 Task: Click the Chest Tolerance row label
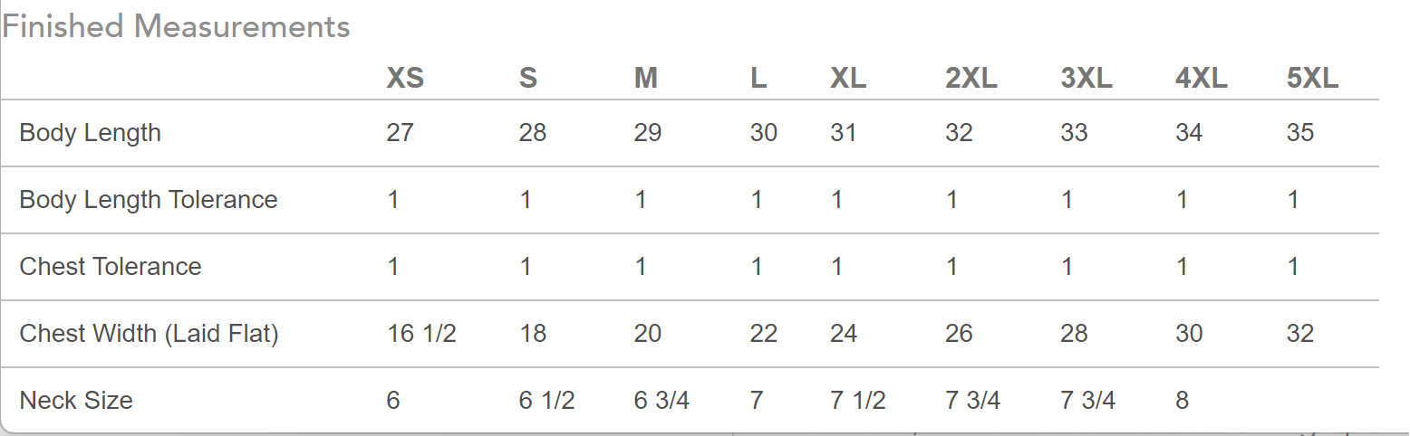point(111,266)
